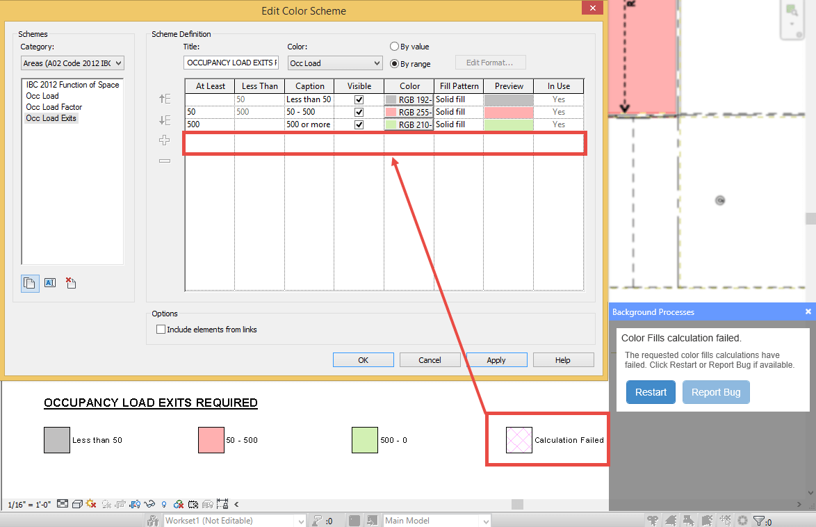This screenshot has width=816, height=527.
Task: Move selected row up with the up-arrow icon
Action: [165, 99]
